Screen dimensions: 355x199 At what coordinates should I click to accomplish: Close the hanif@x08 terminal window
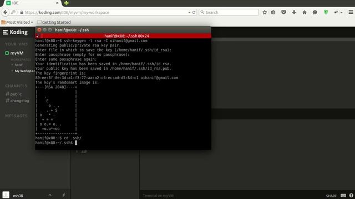(39, 30)
